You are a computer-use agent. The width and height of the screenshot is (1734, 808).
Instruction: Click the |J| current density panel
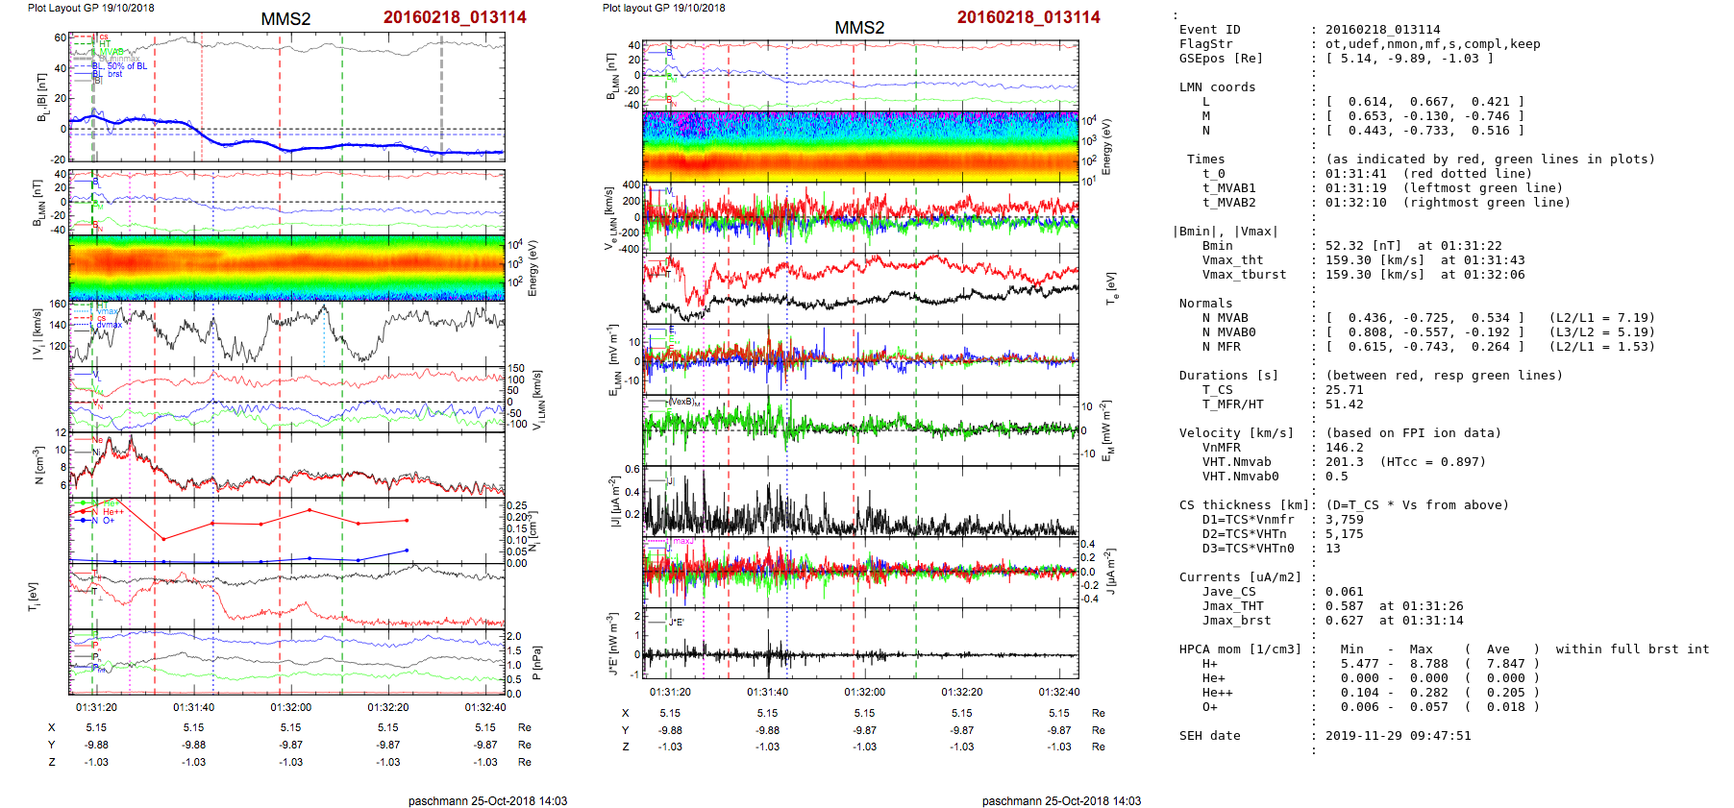[860, 502]
